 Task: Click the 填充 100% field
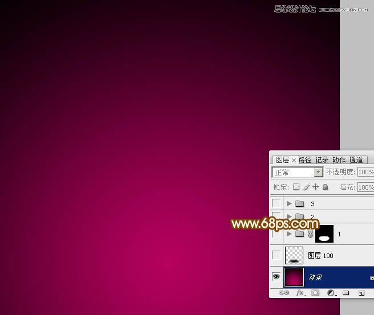click(x=365, y=187)
